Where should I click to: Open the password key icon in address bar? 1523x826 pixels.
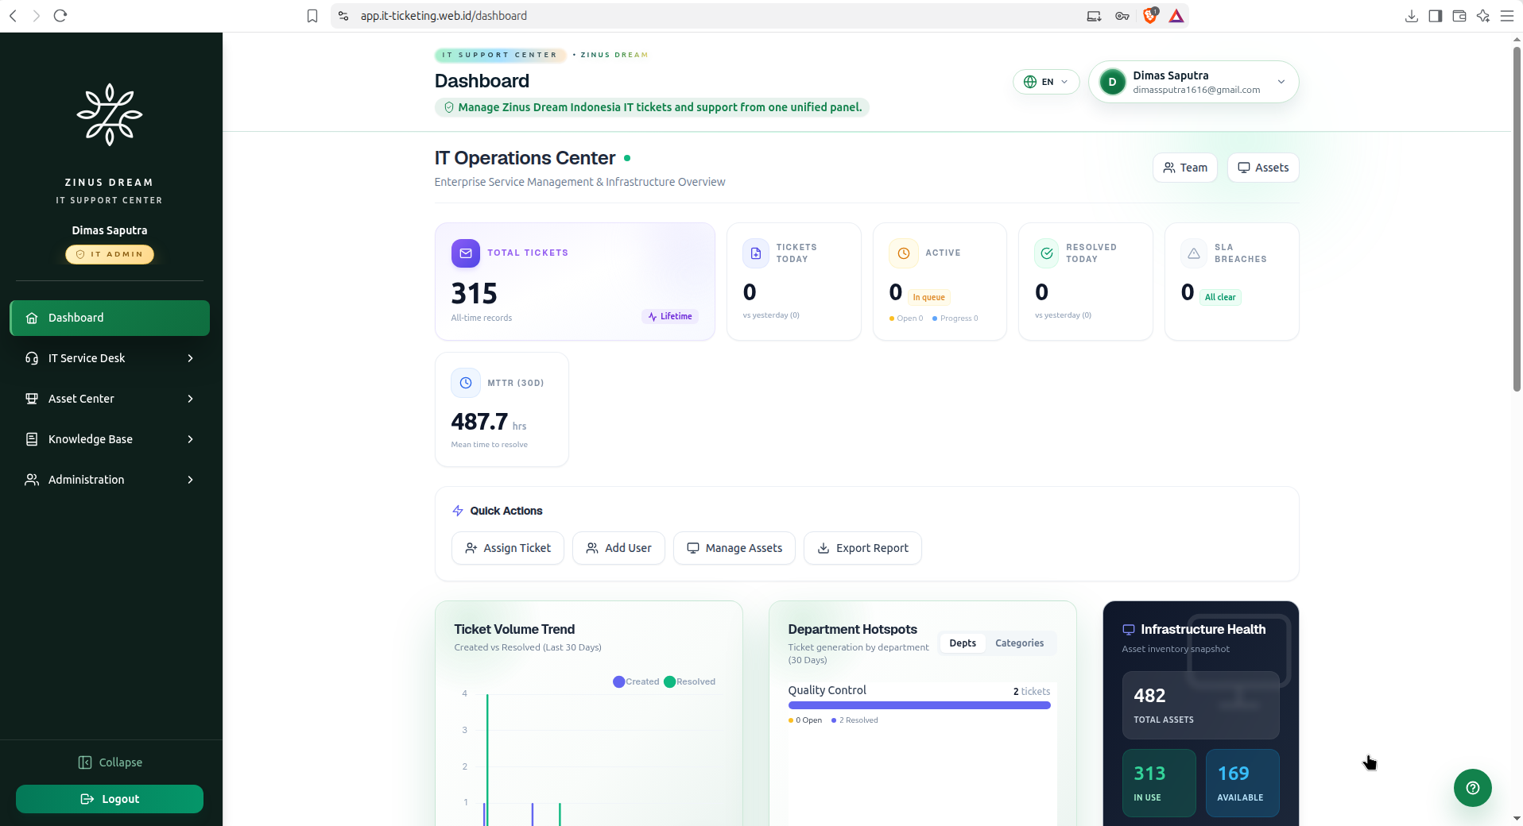pyautogui.click(x=1122, y=16)
